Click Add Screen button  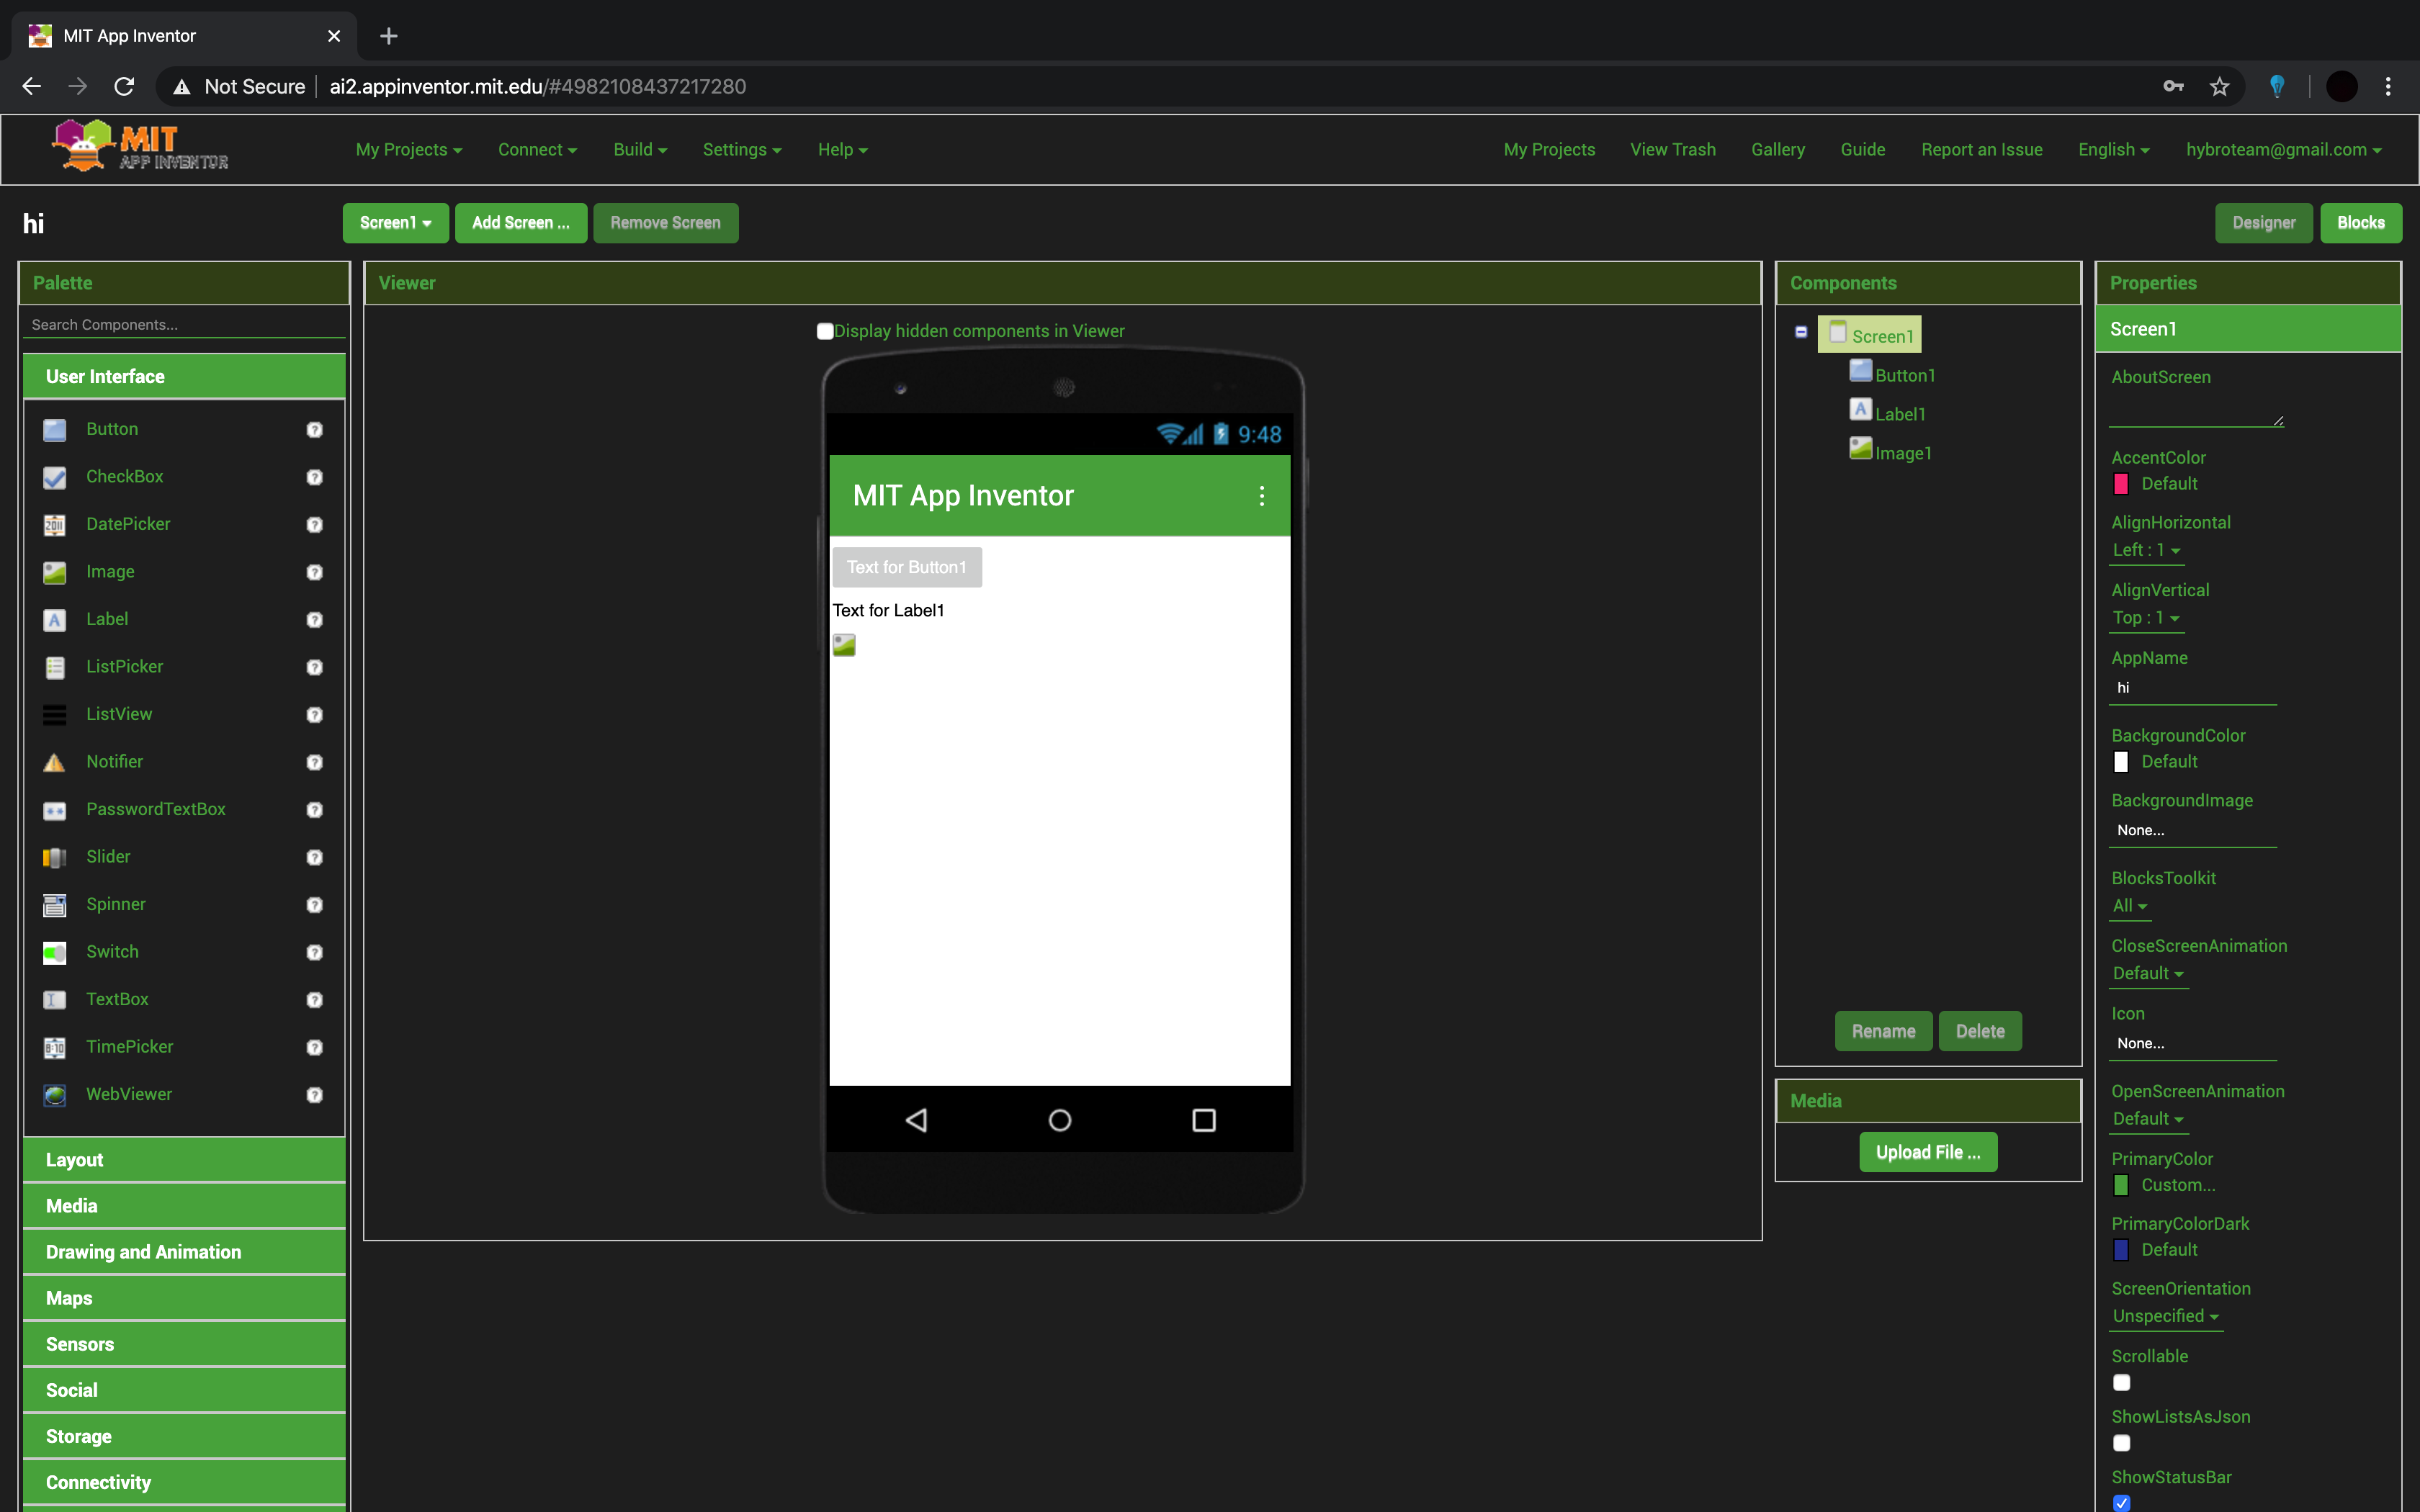coord(519,221)
